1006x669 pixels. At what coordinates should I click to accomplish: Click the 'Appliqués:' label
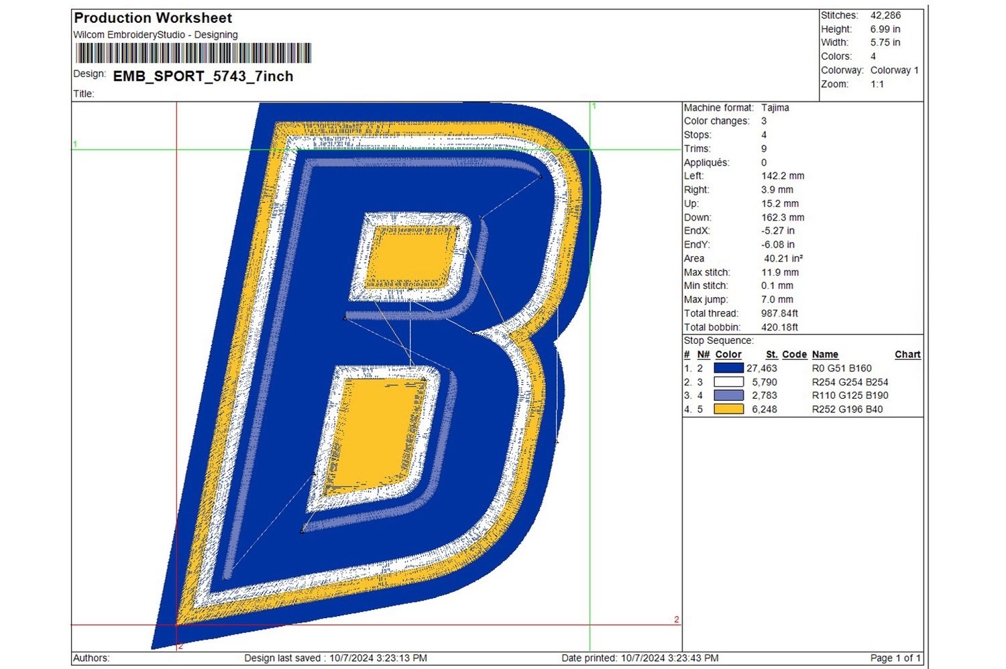click(706, 163)
